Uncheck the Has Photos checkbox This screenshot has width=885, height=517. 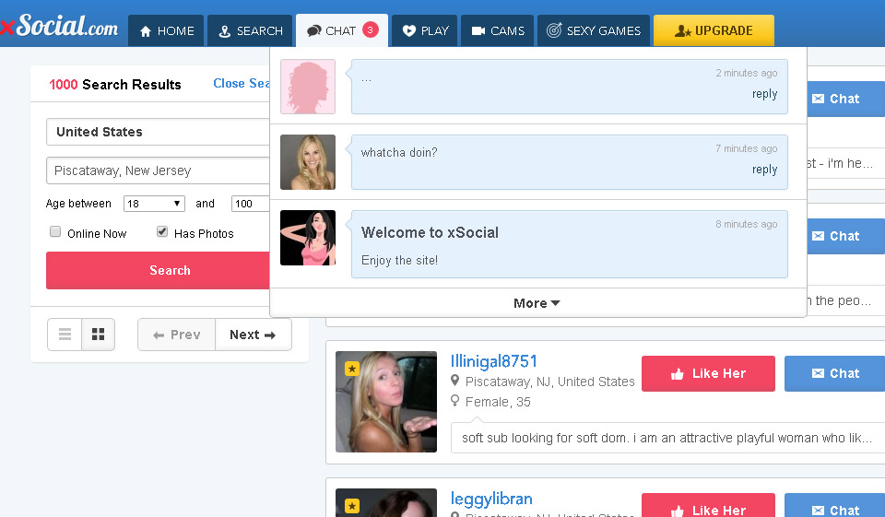[x=162, y=232]
